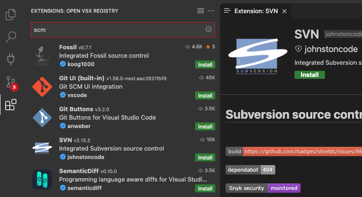Close the Extension: SVN tab
This screenshot has width=362, height=197.
[285, 11]
